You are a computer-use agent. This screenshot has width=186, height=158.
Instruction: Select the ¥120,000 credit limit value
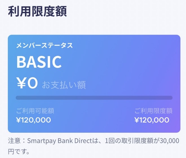152,120
